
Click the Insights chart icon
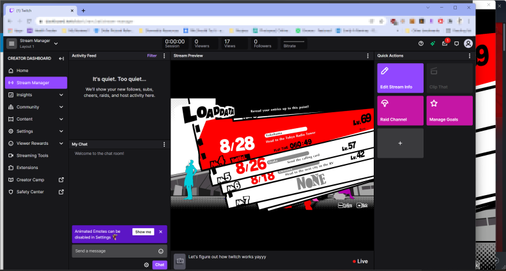[x=11, y=95]
